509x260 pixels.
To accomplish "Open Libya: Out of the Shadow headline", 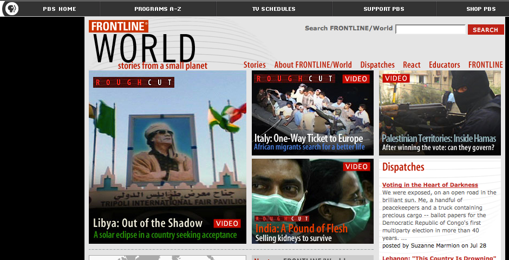I will [x=148, y=223].
